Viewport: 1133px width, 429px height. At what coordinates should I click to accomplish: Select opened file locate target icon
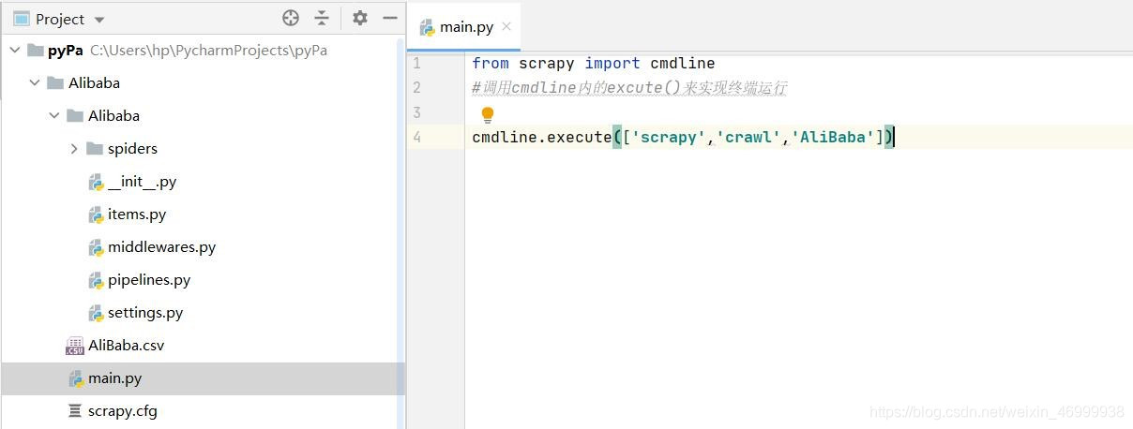[x=291, y=18]
